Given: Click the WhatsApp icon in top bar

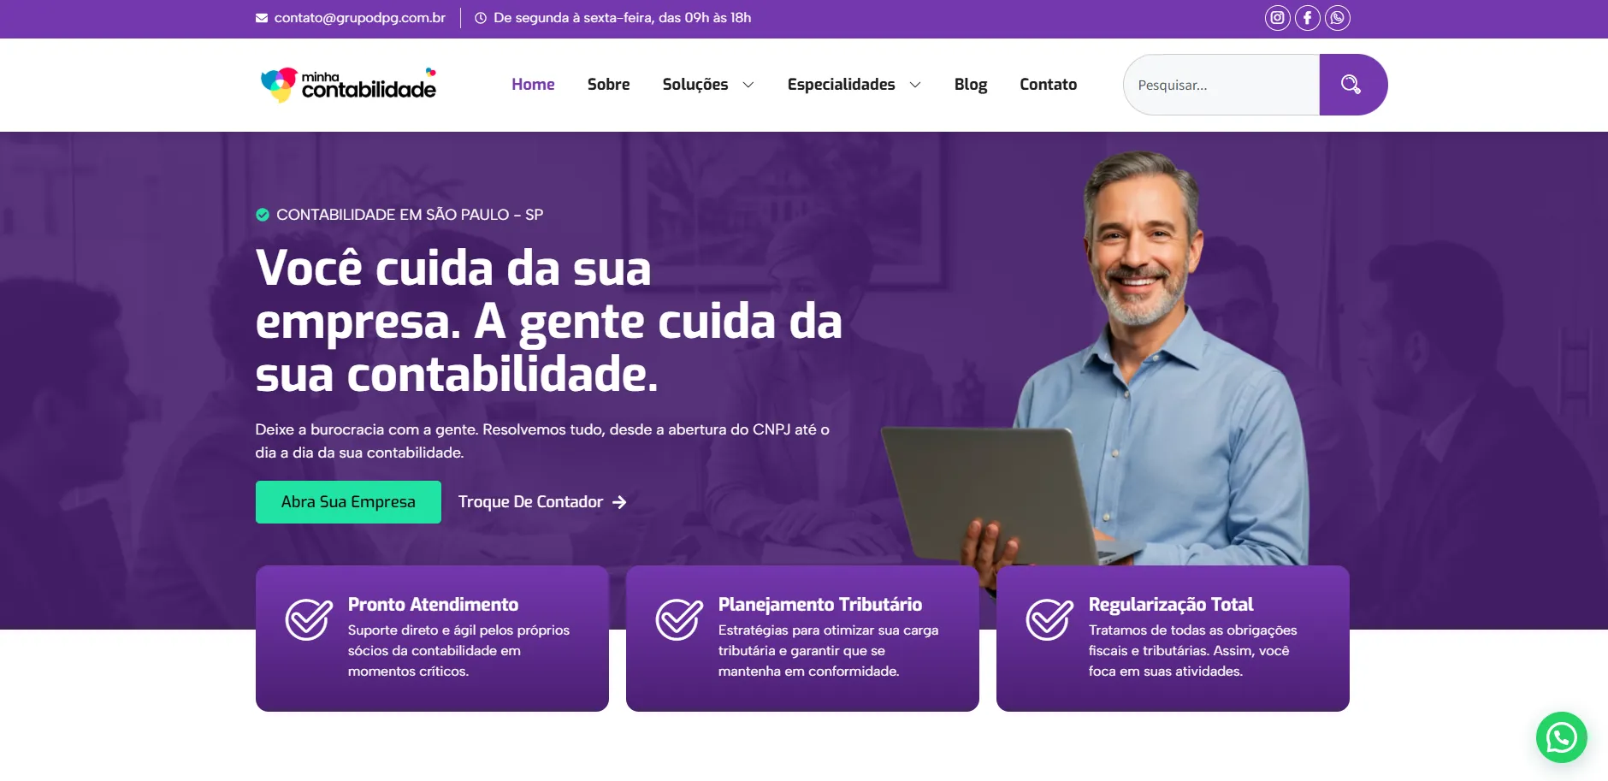Looking at the screenshot, I should click(x=1337, y=18).
